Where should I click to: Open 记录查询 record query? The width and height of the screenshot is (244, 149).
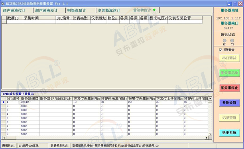click(229, 118)
